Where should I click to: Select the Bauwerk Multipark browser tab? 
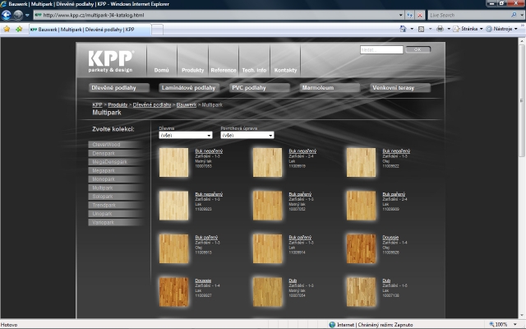(90, 30)
